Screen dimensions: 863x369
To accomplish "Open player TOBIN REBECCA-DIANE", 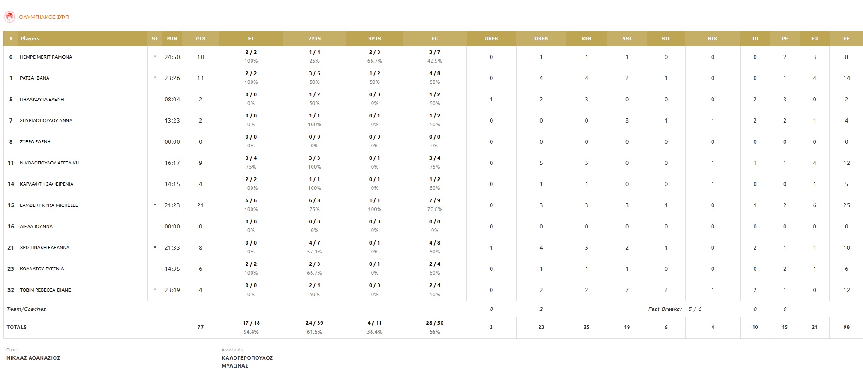I will (x=45, y=290).
